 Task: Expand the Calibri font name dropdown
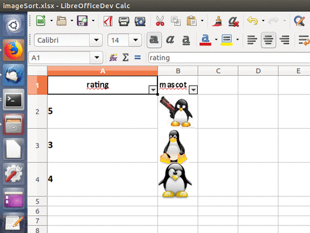pyautogui.click(x=96, y=40)
